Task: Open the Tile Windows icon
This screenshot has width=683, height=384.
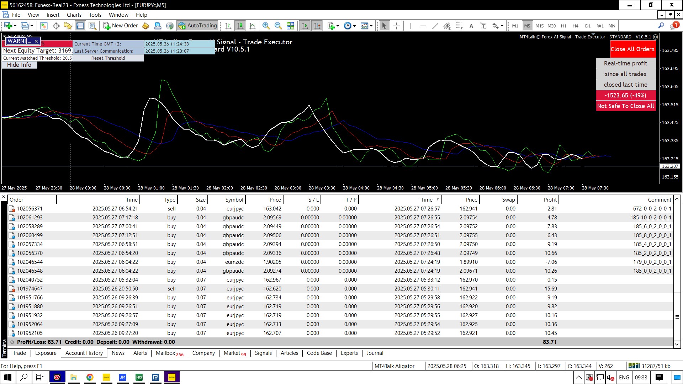Action: pyautogui.click(x=290, y=26)
